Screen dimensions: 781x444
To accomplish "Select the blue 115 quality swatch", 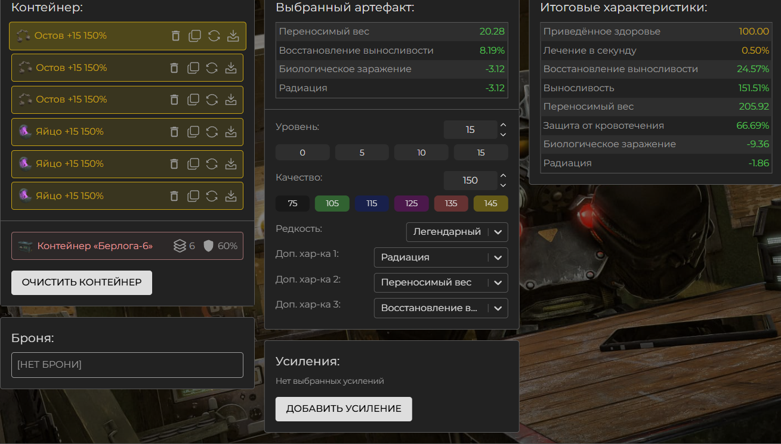I will pos(372,203).
